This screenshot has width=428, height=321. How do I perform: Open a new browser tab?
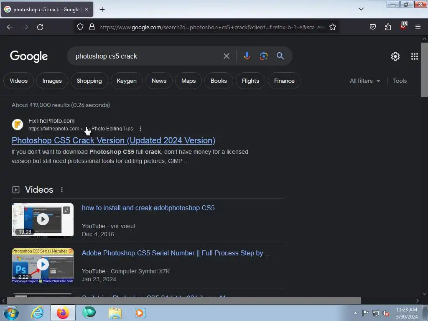[x=102, y=10]
